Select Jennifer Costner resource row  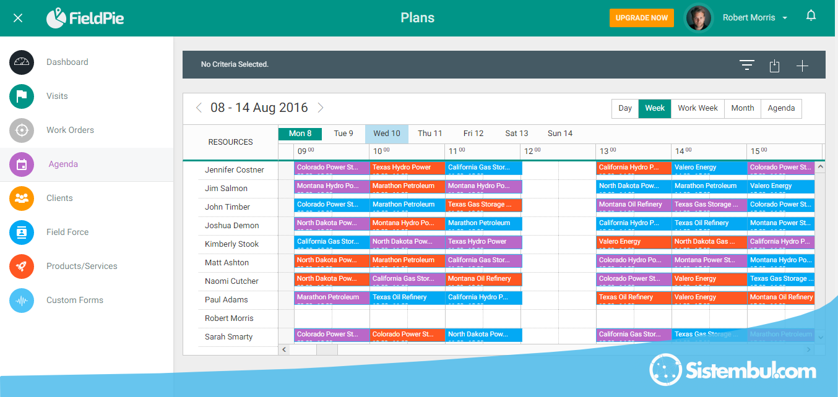click(x=235, y=170)
